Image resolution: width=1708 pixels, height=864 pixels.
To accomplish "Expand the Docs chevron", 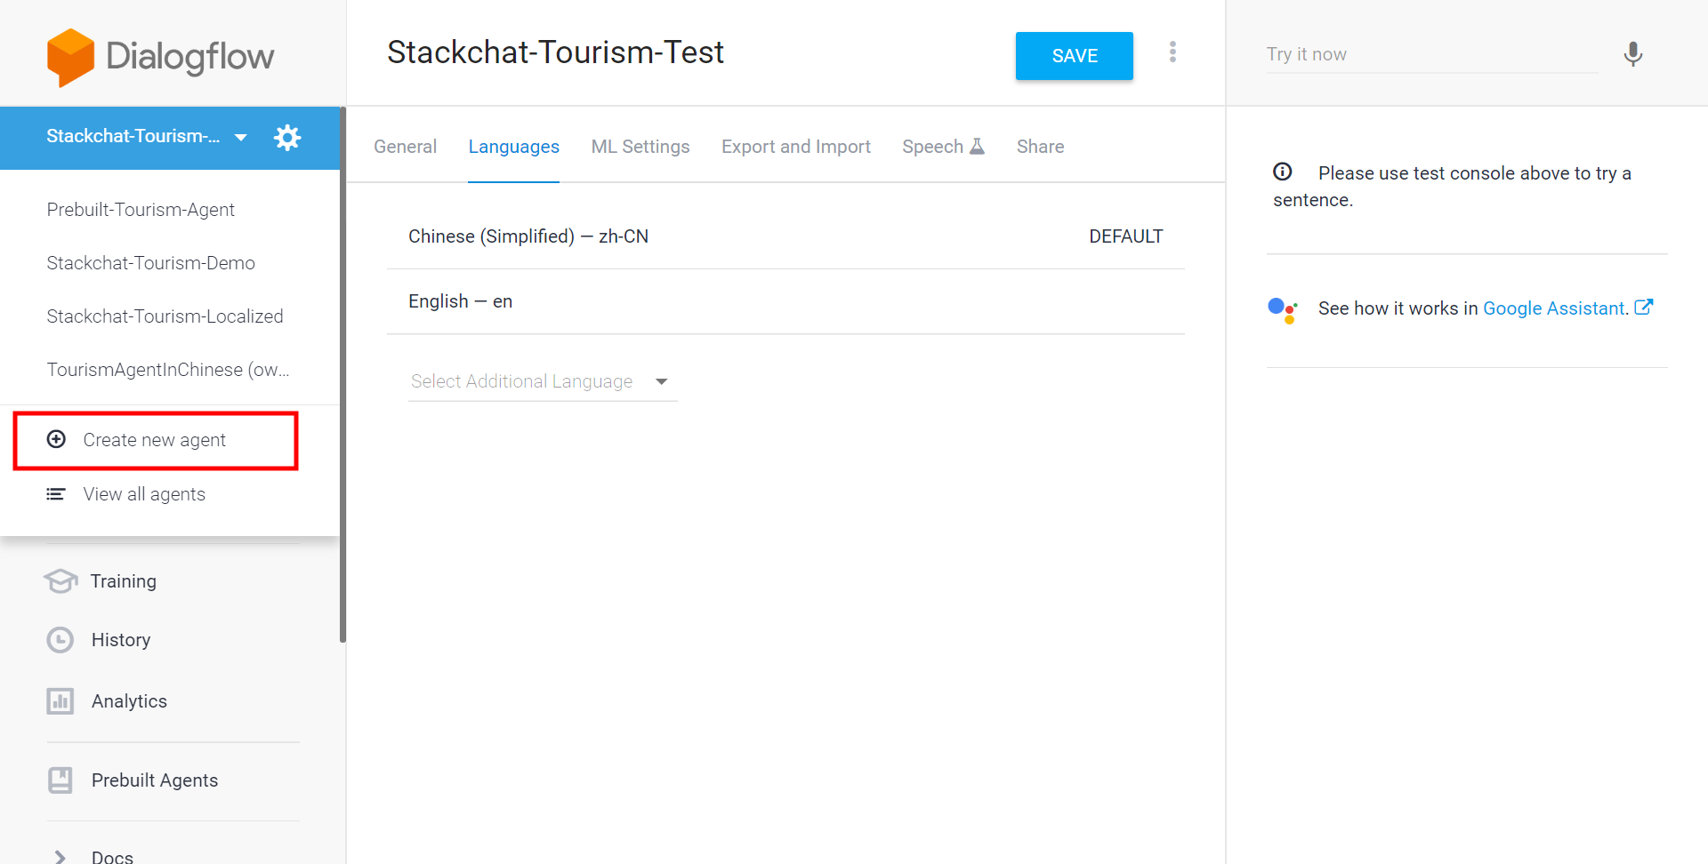I will pyautogui.click(x=60, y=857).
